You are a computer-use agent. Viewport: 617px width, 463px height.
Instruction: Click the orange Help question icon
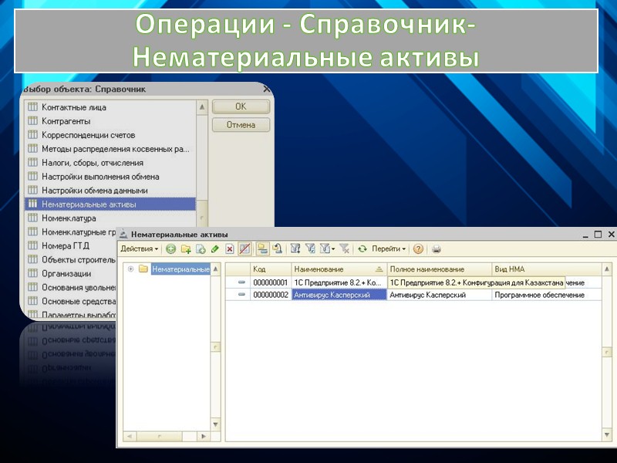[418, 248]
